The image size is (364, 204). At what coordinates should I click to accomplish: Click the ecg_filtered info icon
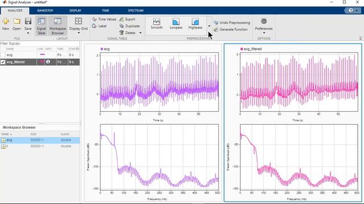coord(48,62)
